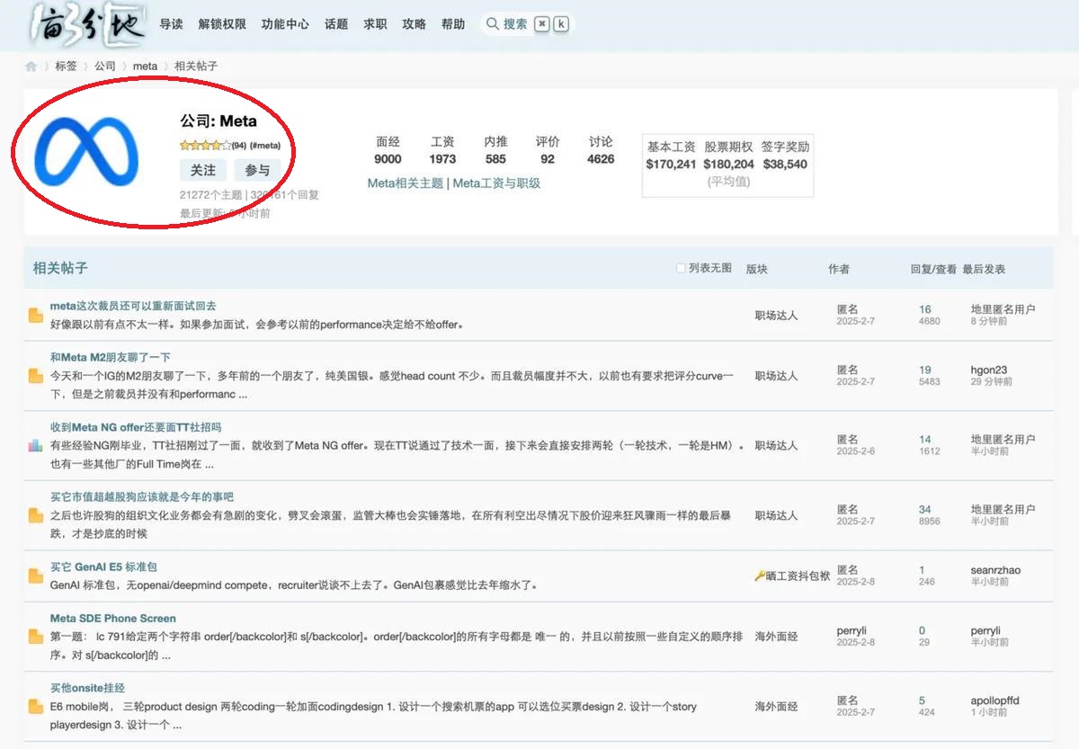Click the 股票期权 $180,204 value
The height and width of the screenshot is (749, 1079).
pyautogui.click(x=728, y=165)
